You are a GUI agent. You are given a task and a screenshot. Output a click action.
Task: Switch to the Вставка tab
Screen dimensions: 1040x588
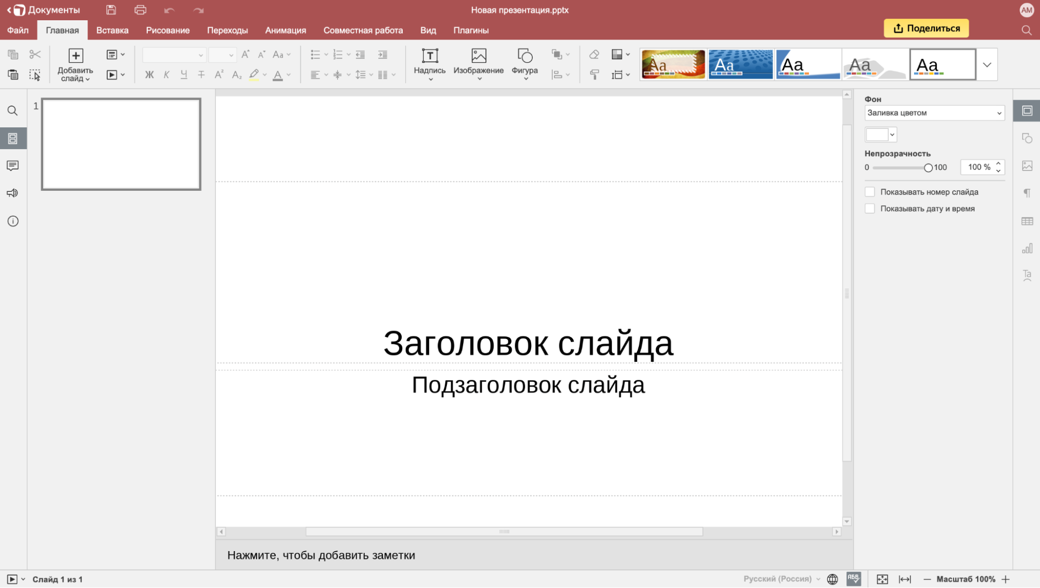pyautogui.click(x=112, y=30)
